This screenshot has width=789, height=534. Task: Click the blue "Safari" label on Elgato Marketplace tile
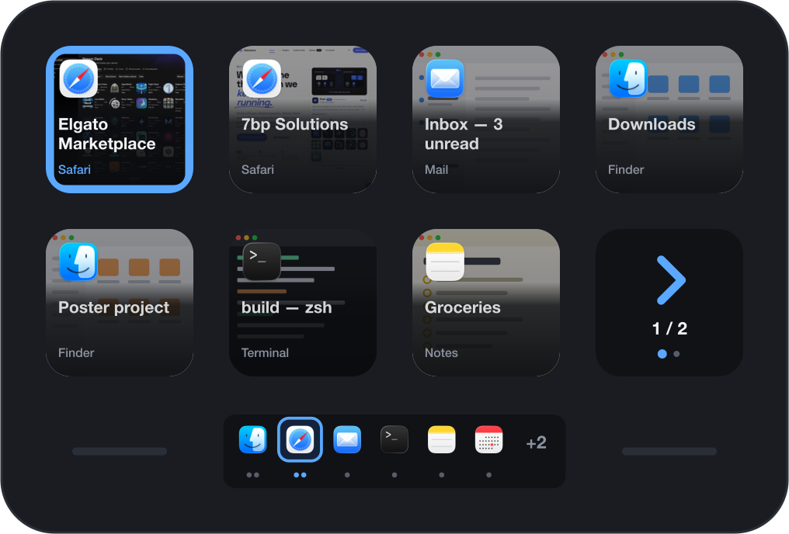[x=75, y=169]
